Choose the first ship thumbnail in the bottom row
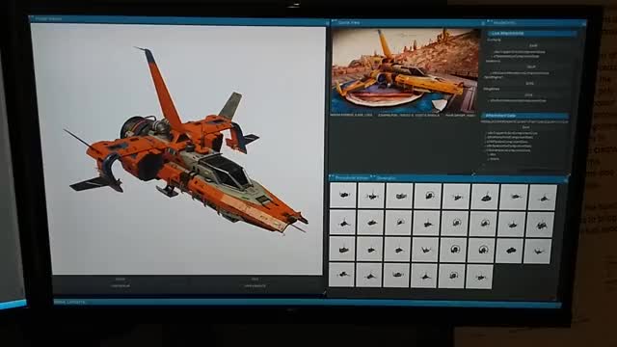The image size is (617, 347). pyautogui.click(x=341, y=275)
